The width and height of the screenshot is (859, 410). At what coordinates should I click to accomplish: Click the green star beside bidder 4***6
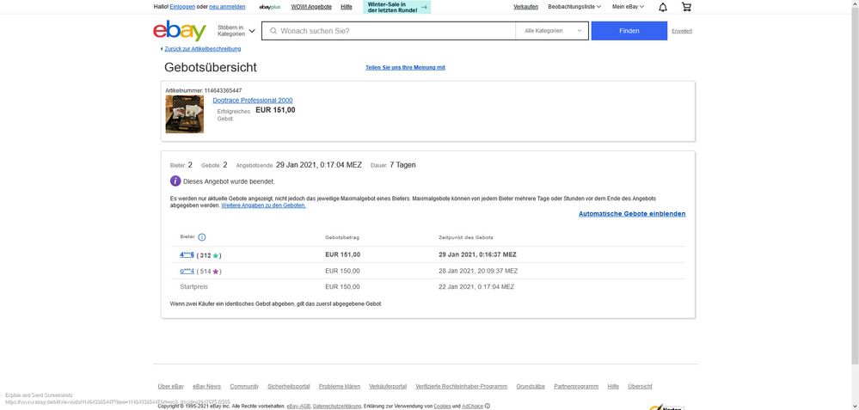click(x=216, y=255)
